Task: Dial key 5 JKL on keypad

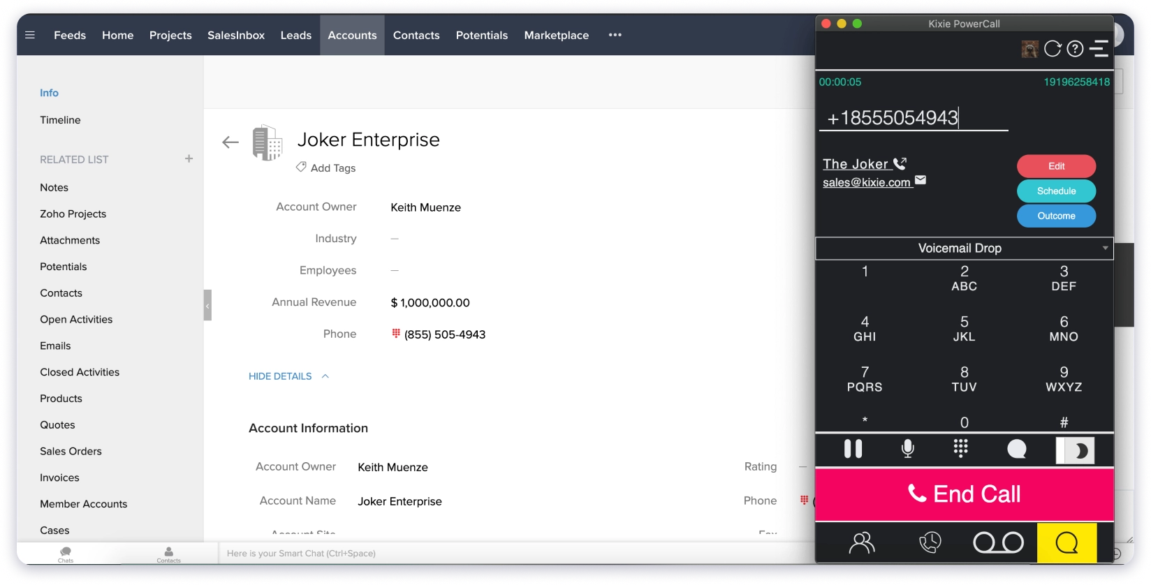Action: [x=964, y=328]
